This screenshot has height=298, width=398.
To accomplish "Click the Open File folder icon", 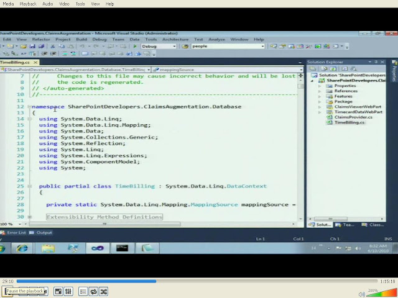I will [x=24, y=46].
